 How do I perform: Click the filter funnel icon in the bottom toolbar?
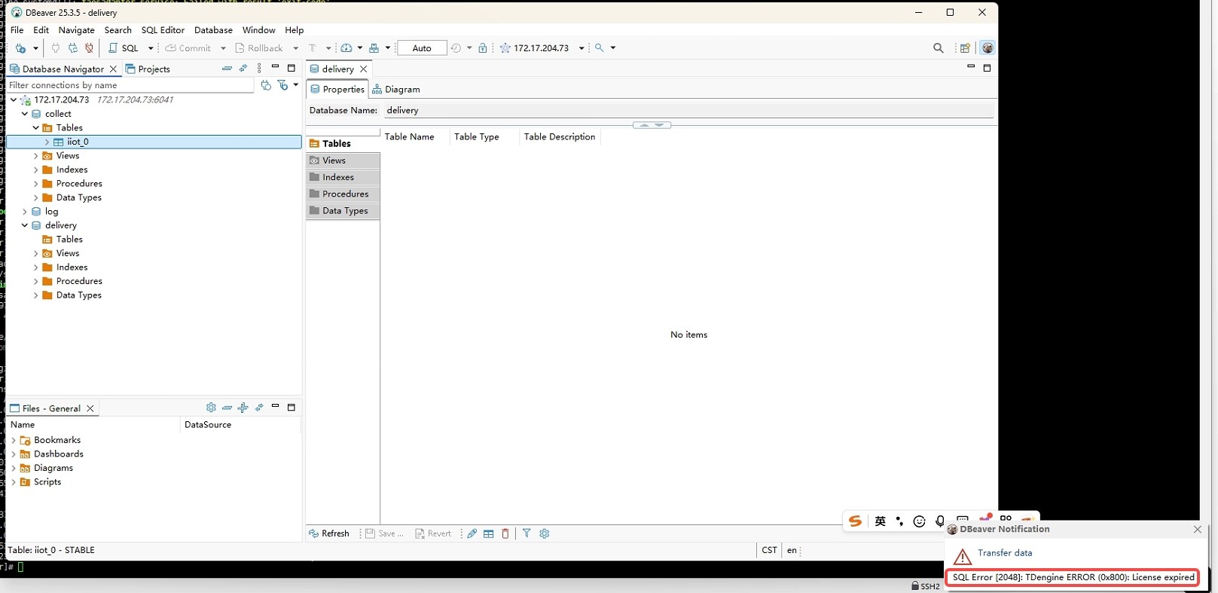pos(527,533)
